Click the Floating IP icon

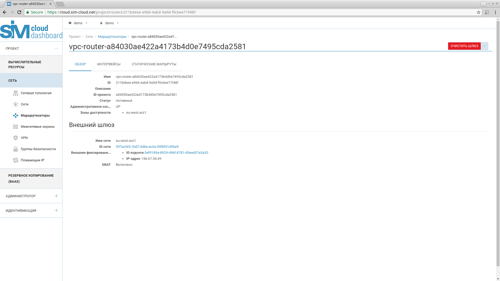pyautogui.click(x=15, y=160)
